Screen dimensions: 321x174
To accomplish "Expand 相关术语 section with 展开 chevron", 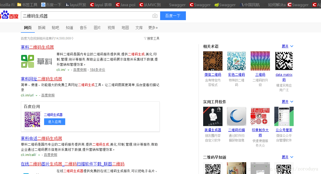I will (287, 46).
